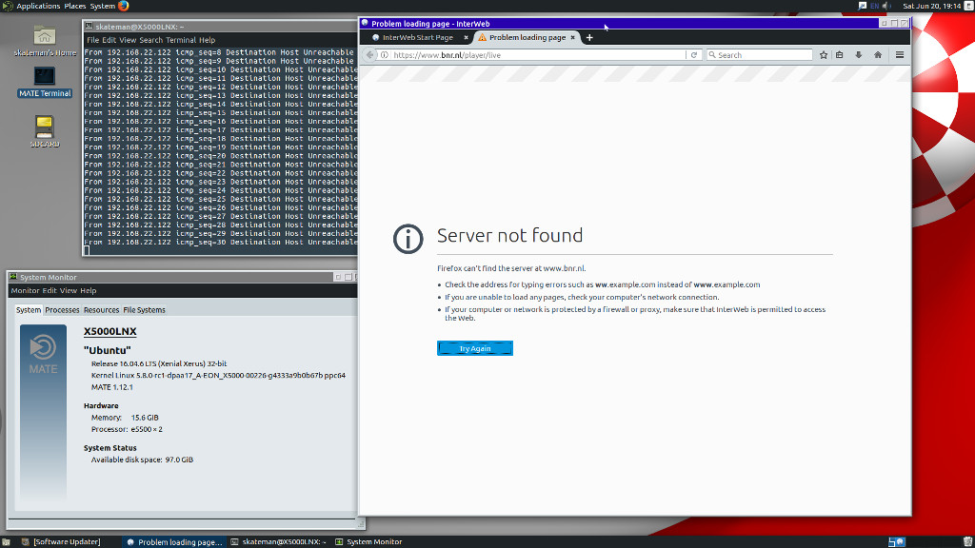This screenshot has height=548, width=975.
Task: Open the MATE Terminal desktop icon
Action: (x=45, y=77)
